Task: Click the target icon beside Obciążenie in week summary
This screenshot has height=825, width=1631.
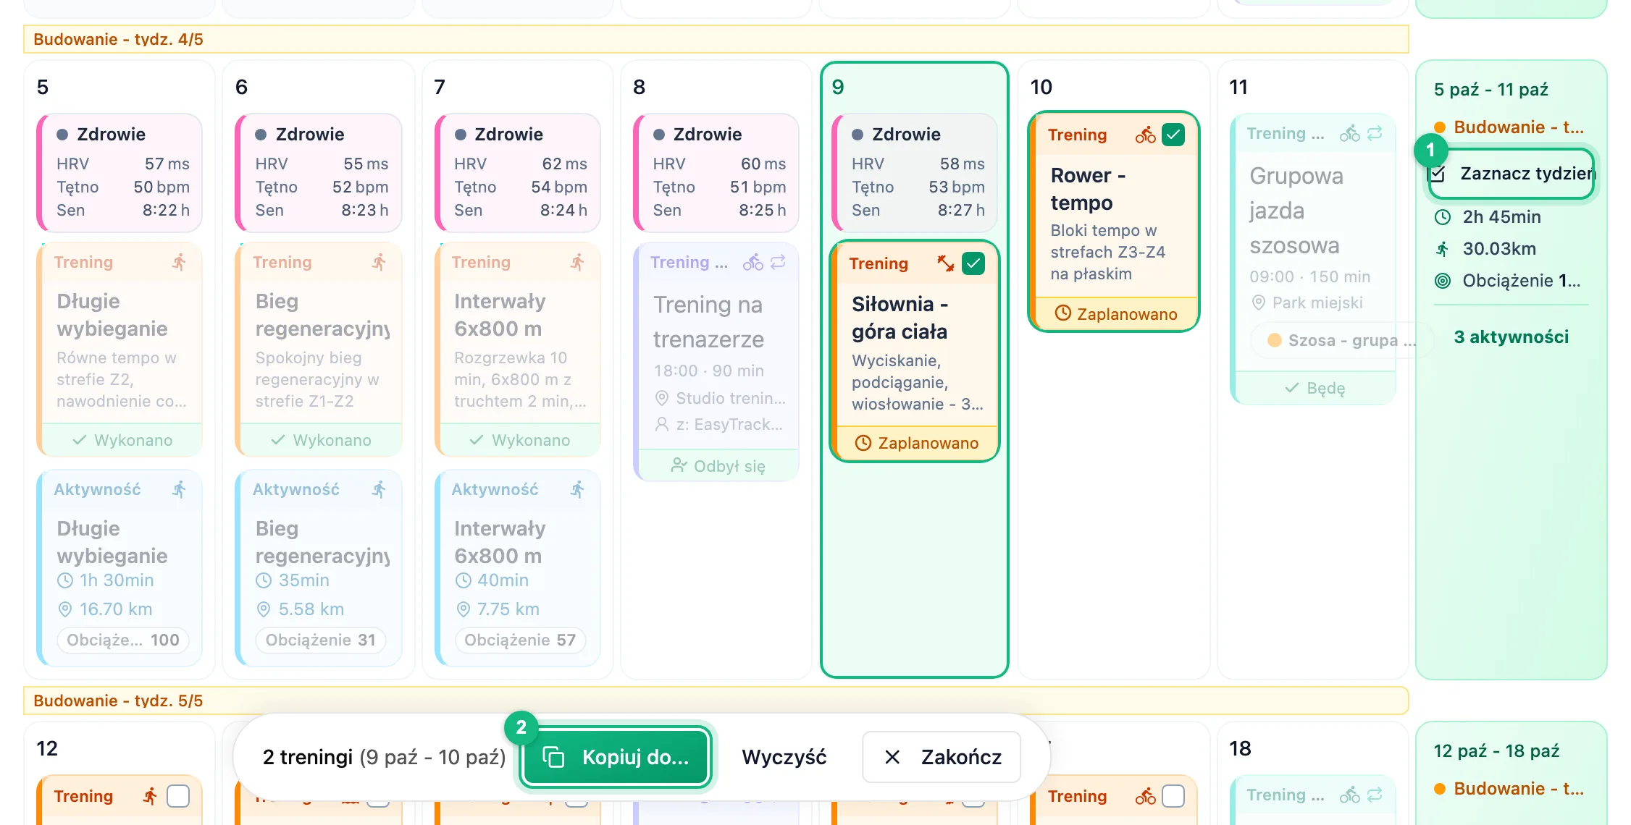Action: 1443,281
